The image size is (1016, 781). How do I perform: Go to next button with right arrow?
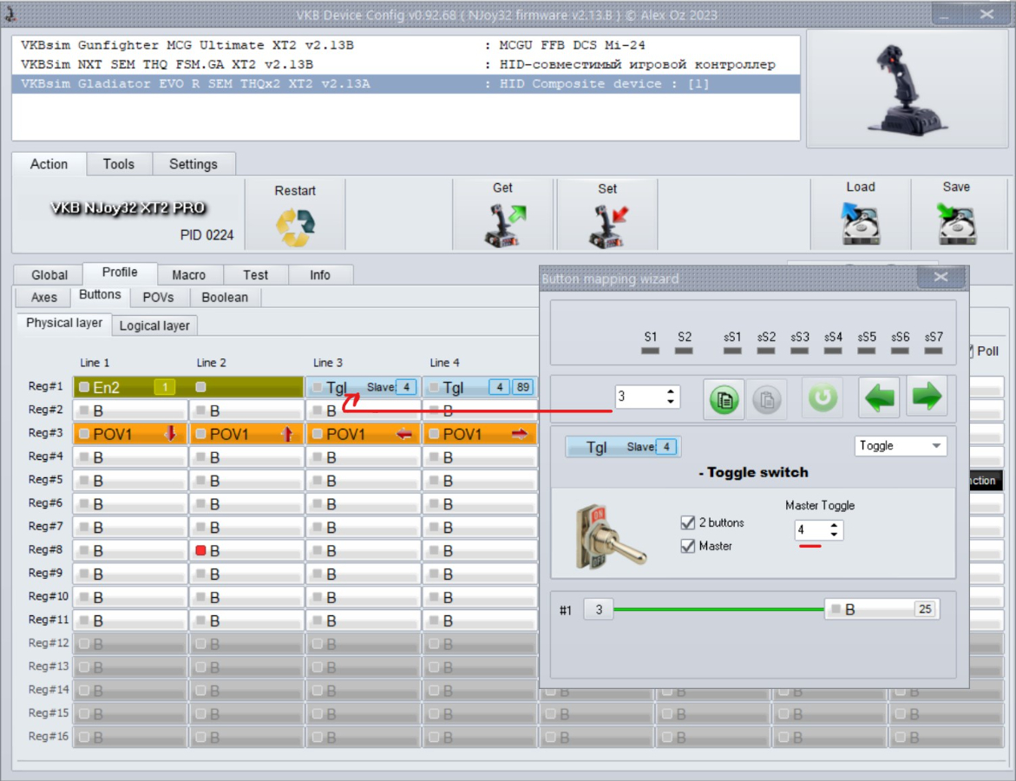[926, 397]
